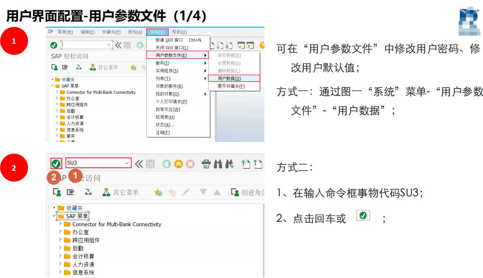Open the 附加(A) menu

[135, 32]
